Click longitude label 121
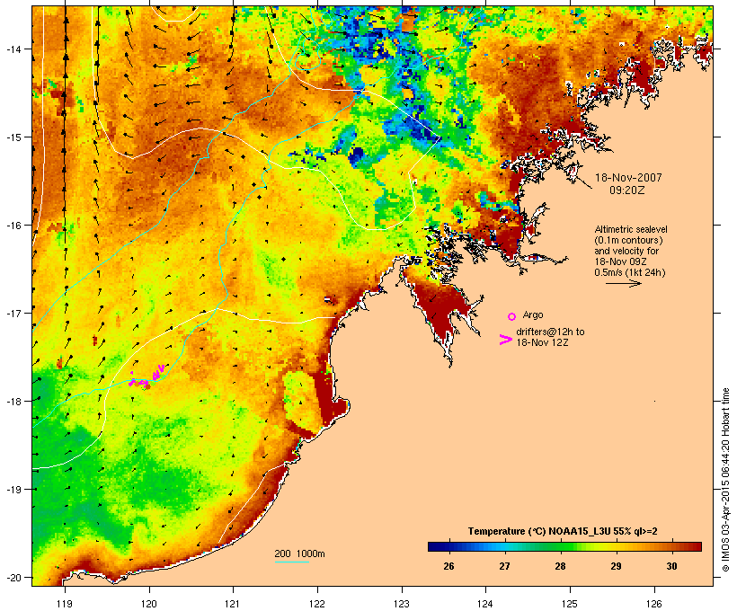The width and height of the screenshot is (737, 611). click(233, 604)
